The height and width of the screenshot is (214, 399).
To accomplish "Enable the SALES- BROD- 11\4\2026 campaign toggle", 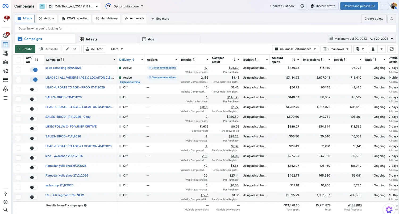I will (x=34, y=99).
